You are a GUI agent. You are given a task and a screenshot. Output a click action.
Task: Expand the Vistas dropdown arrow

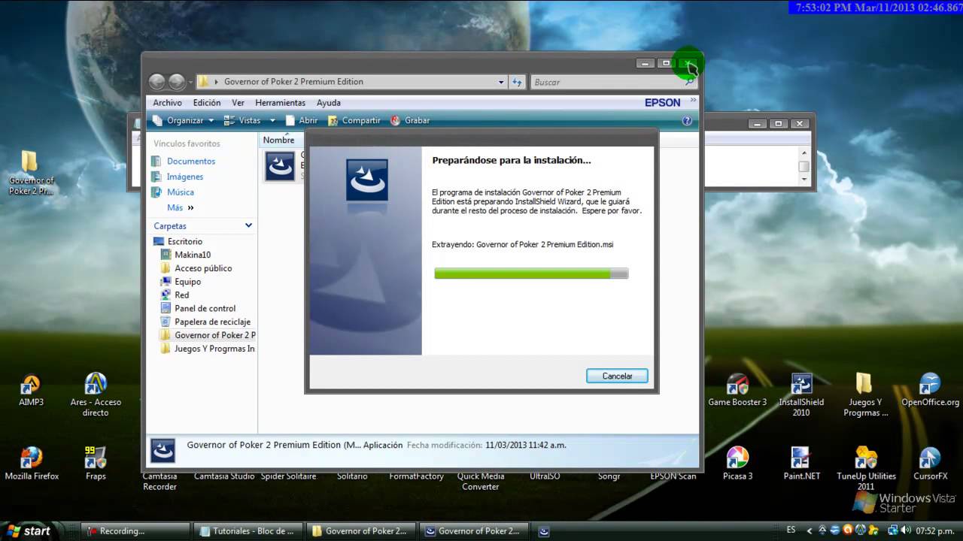pyautogui.click(x=272, y=120)
